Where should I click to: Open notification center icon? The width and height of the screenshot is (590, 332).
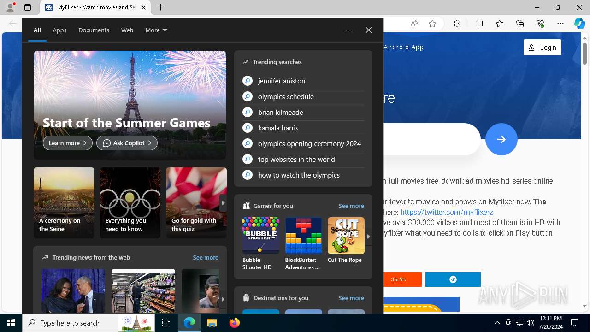(x=575, y=323)
